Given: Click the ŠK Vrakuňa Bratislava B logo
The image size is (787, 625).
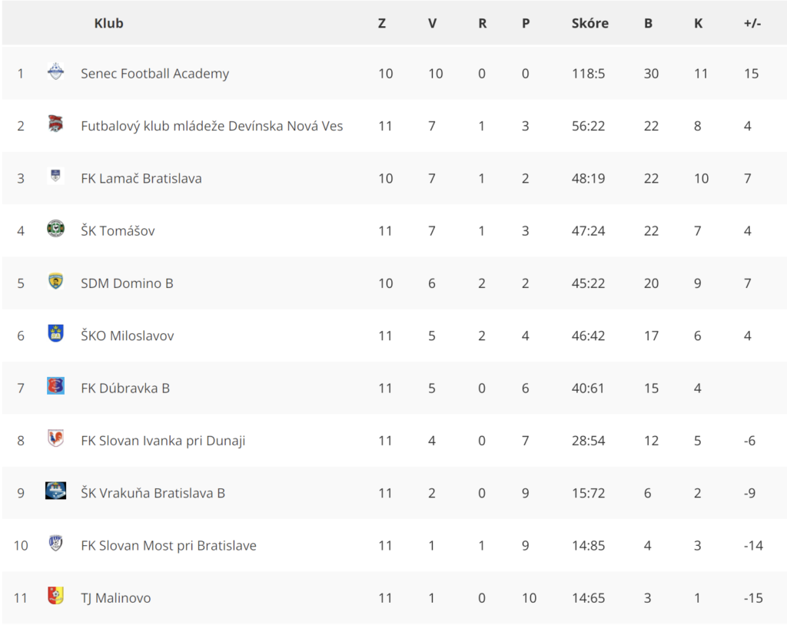Looking at the screenshot, I should pyautogui.click(x=55, y=491).
